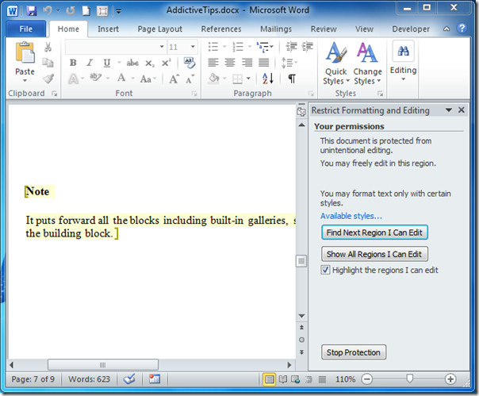The height and width of the screenshot is (396, 479).
Task: Click the proofing check status icon
Action: 129,379
